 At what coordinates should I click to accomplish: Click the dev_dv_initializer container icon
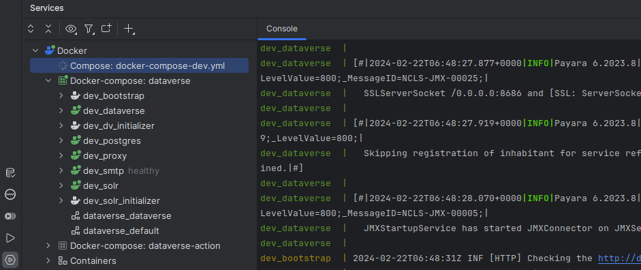pos(75,125)
